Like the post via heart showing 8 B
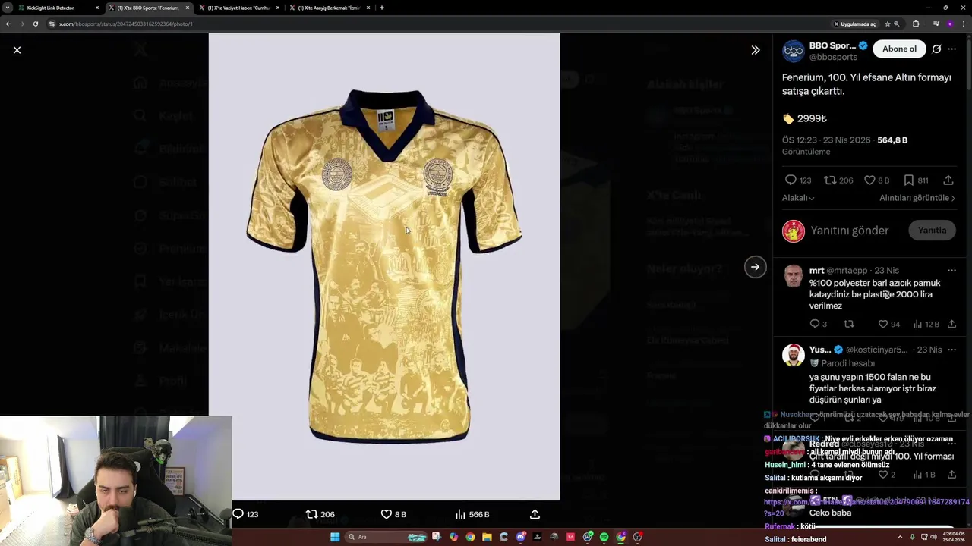The height and width of the screenshot is (546, 972). pos(869,180)
